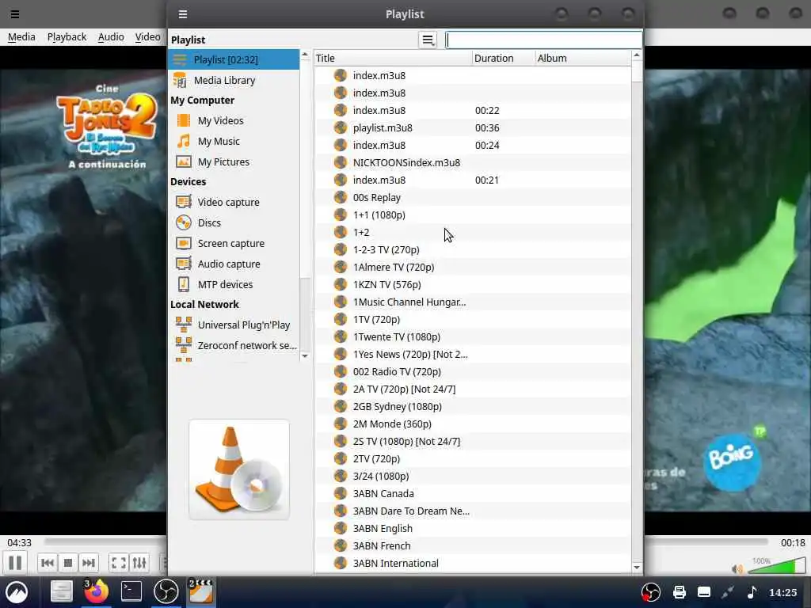Sort playlist by Album column header
Screen dimensions: 811x608
click(583, 58)
